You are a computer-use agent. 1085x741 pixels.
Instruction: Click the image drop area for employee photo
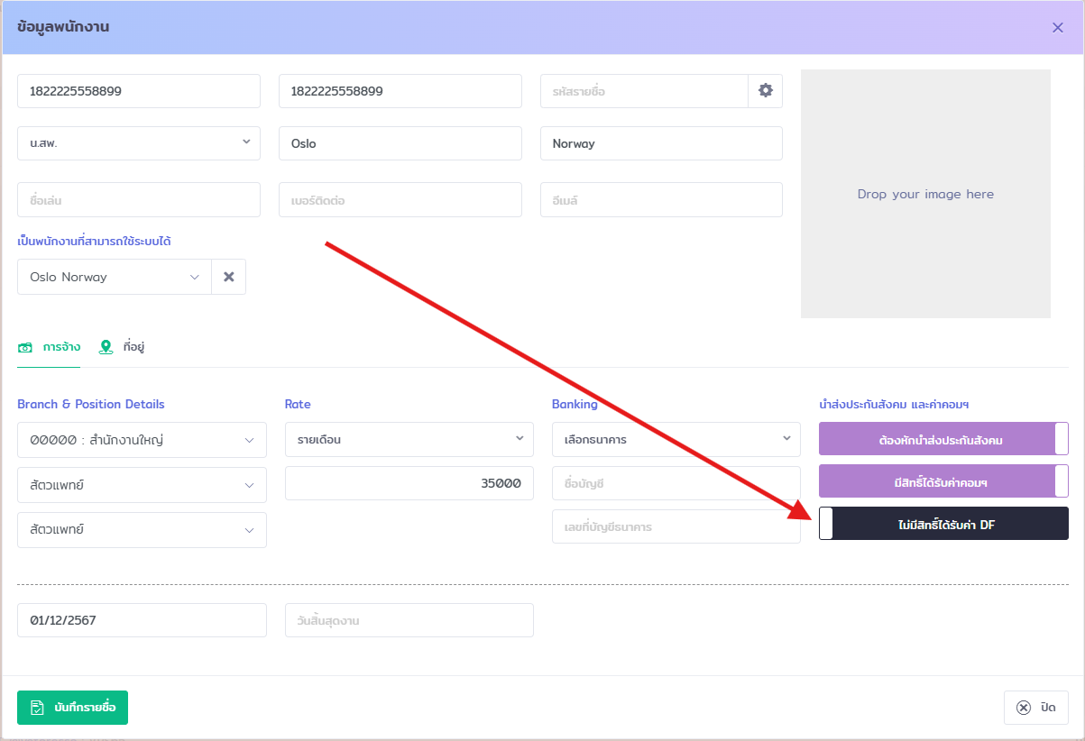tap(925, 194)
